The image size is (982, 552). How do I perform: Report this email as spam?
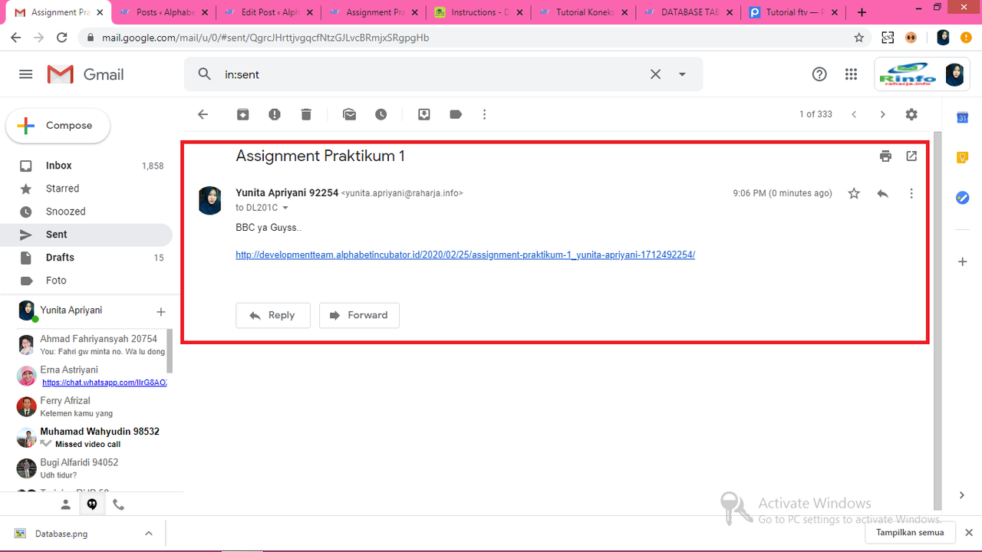[x=275, y=114]
